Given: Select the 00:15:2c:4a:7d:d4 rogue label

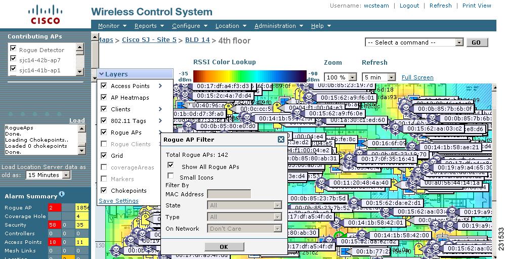Looking at the screenshot, I should pyautogui.click(x=224, y=96).
